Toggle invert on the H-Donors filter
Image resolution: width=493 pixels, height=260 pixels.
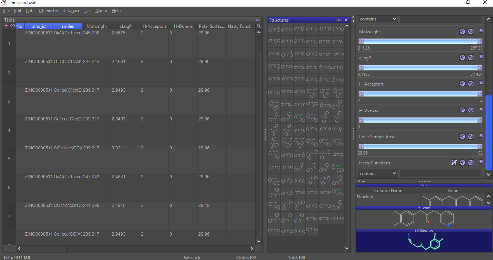[471, 110]
